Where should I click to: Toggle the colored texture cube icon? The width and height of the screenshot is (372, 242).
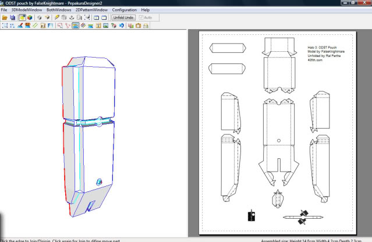point(30,17)
